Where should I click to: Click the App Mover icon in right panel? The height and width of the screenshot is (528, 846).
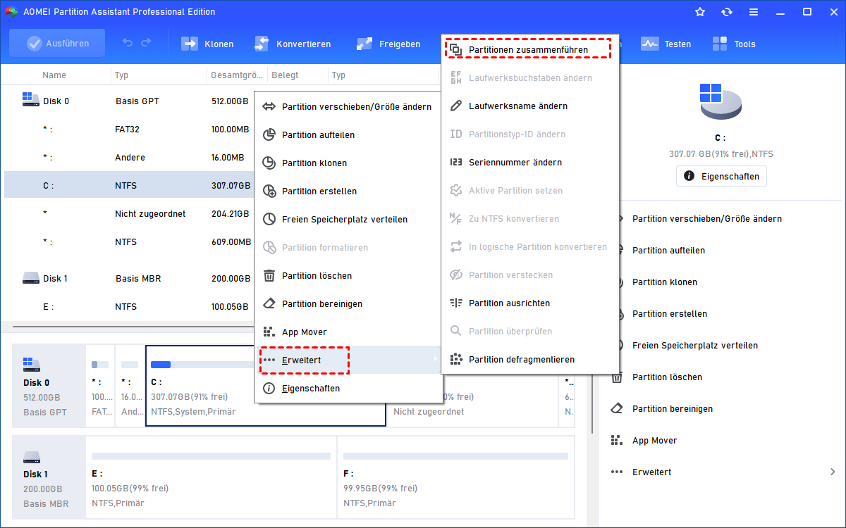(618, 440)
